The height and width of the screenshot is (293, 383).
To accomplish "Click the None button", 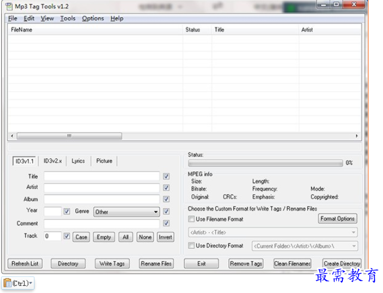I will [x=145, y=237].
